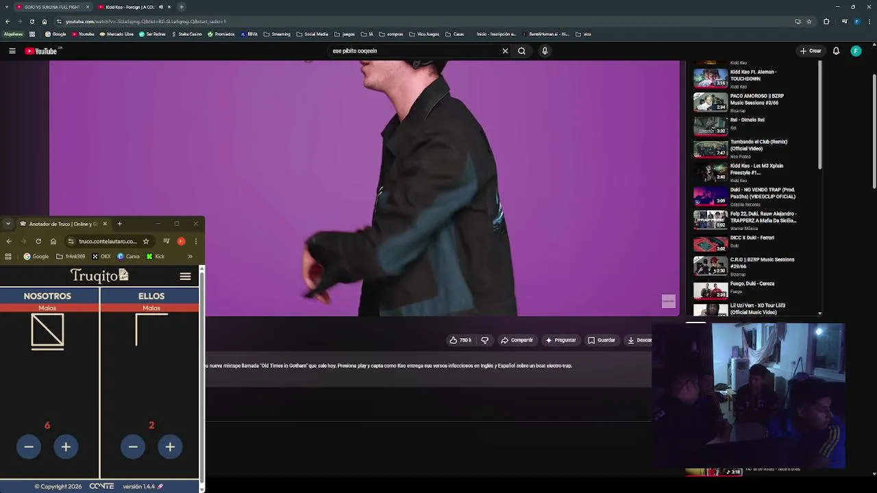Add a point for Ellos
The height and width of the screenshot is (493, 877).
(170, 447)
